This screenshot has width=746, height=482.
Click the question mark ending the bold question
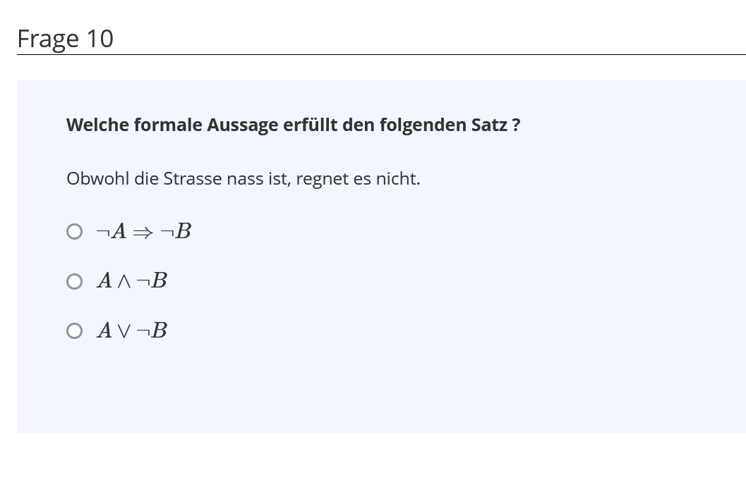516,125
